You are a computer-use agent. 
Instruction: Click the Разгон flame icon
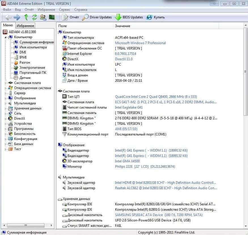point(16,62)
